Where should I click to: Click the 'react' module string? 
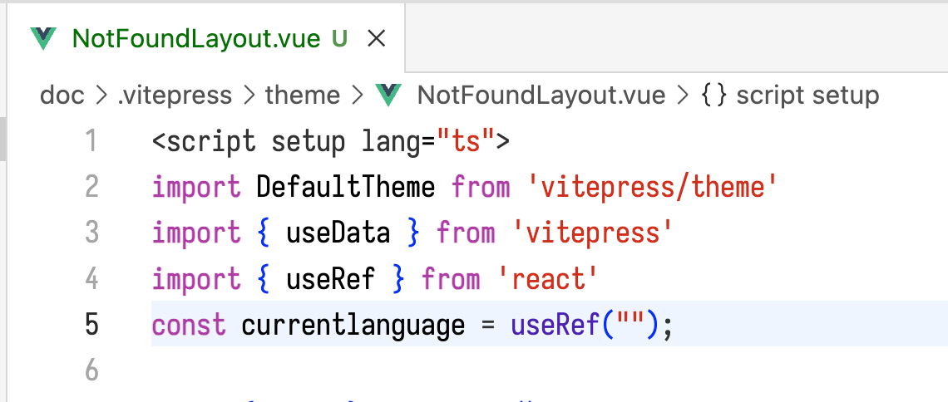coord(548,279)
